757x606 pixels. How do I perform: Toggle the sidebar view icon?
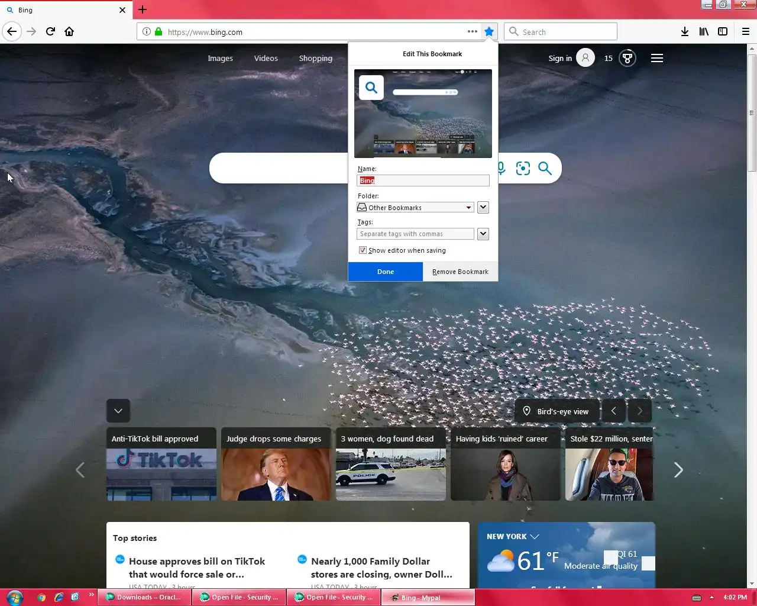[723, 31]
